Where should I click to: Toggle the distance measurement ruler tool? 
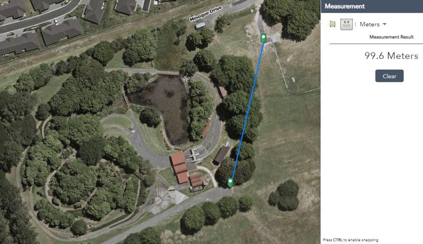tap(347, 24)
